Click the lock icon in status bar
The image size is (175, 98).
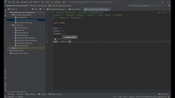(x=169, y=97)
